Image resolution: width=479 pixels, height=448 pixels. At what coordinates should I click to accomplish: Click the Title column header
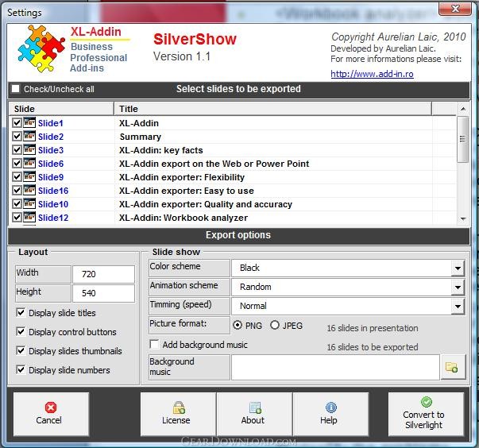[272, 109]
